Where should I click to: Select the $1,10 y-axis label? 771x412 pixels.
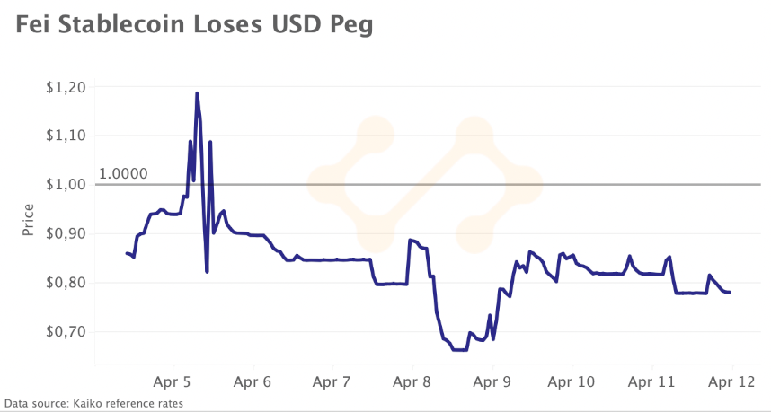tap(66, 136)
